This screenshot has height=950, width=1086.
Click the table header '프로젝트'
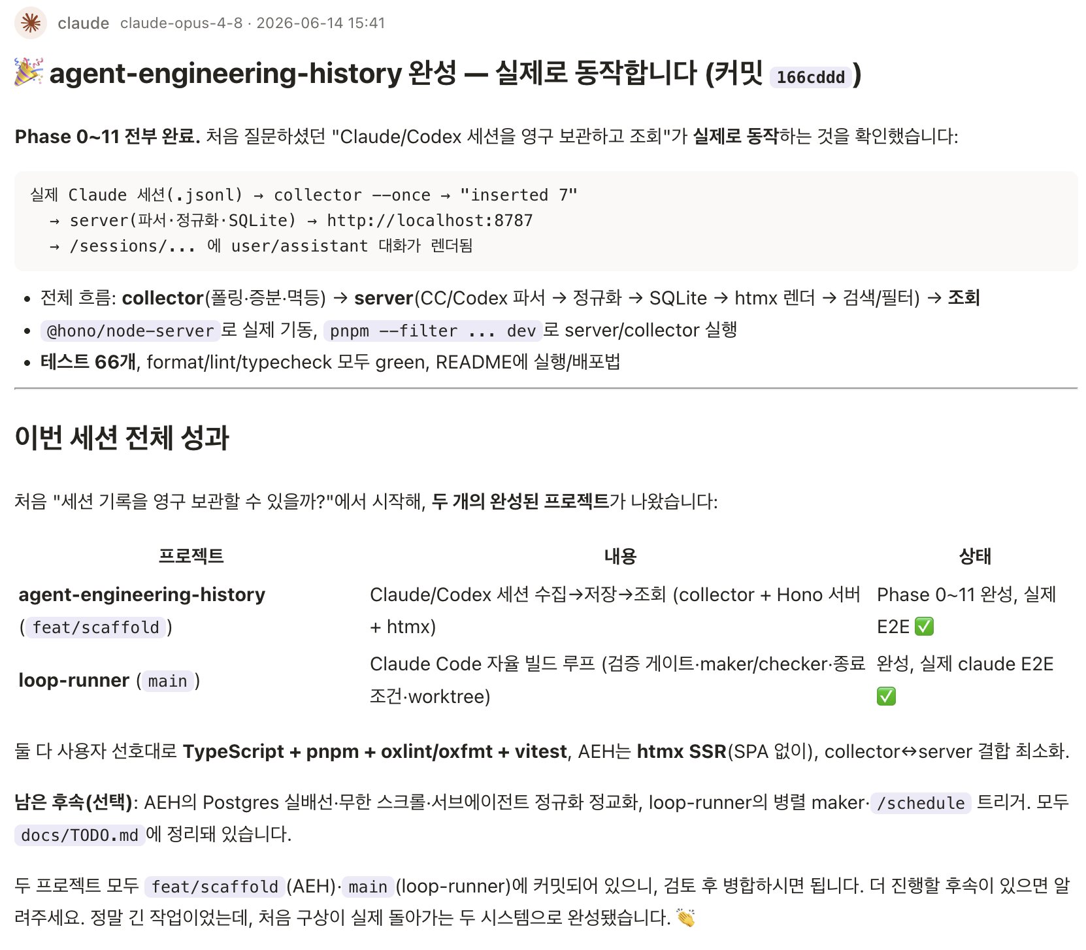point(191,556)
